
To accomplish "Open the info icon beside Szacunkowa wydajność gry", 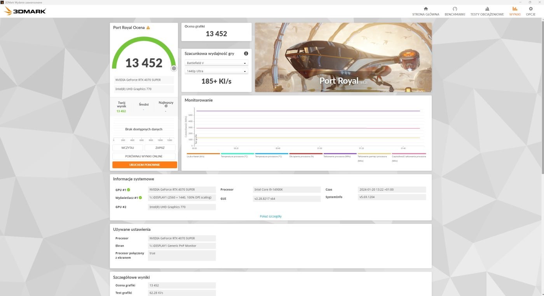I will point(246,54).
